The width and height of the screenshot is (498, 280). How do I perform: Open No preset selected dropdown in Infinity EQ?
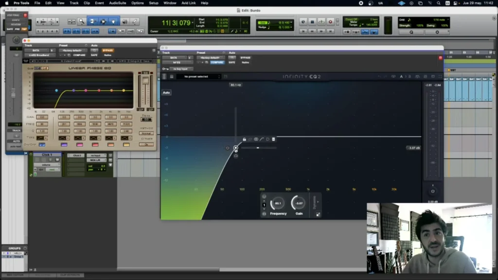tap(198, 76)
